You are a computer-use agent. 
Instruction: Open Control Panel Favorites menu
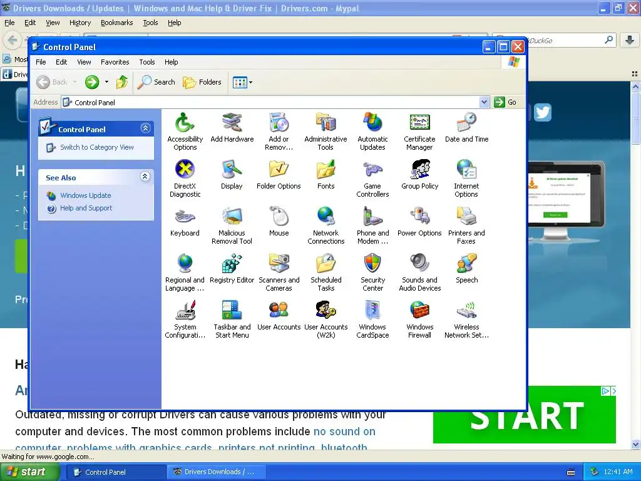coord(115,62)
